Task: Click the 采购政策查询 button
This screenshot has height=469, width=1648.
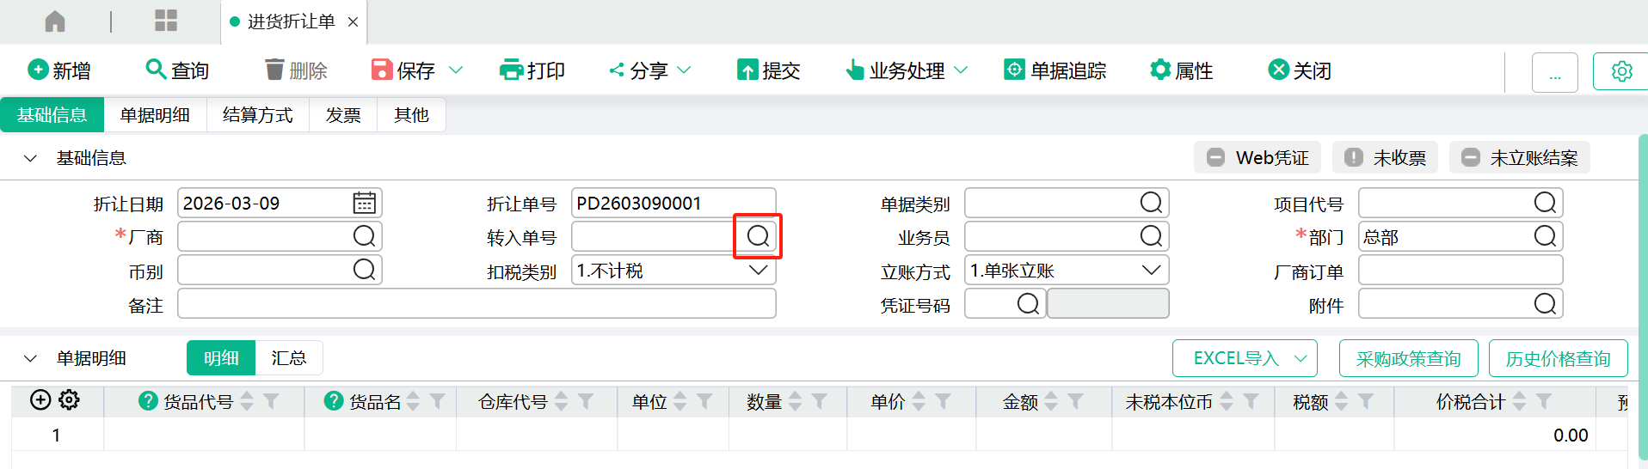Action: [1408, 359]
